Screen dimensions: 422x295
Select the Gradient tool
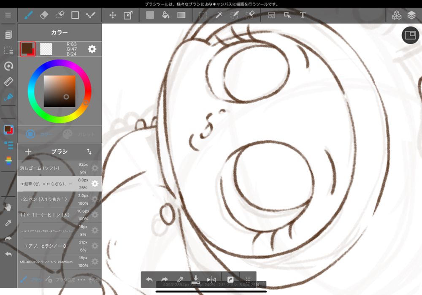click(x=181, y=15)
